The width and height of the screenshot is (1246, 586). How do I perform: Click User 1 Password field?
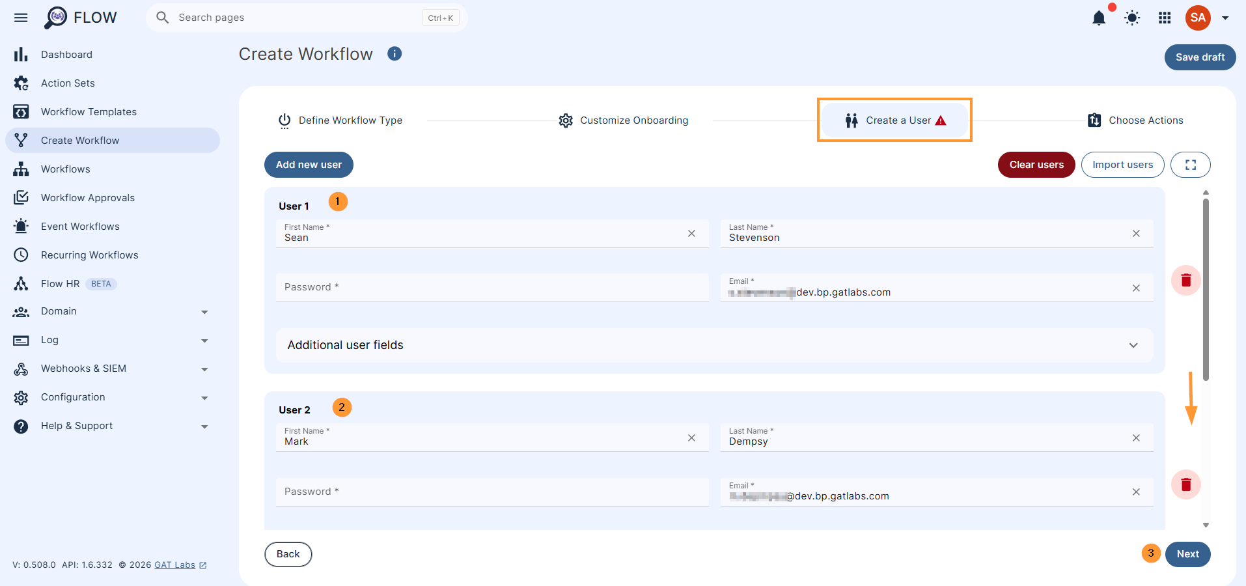[492, 287]
